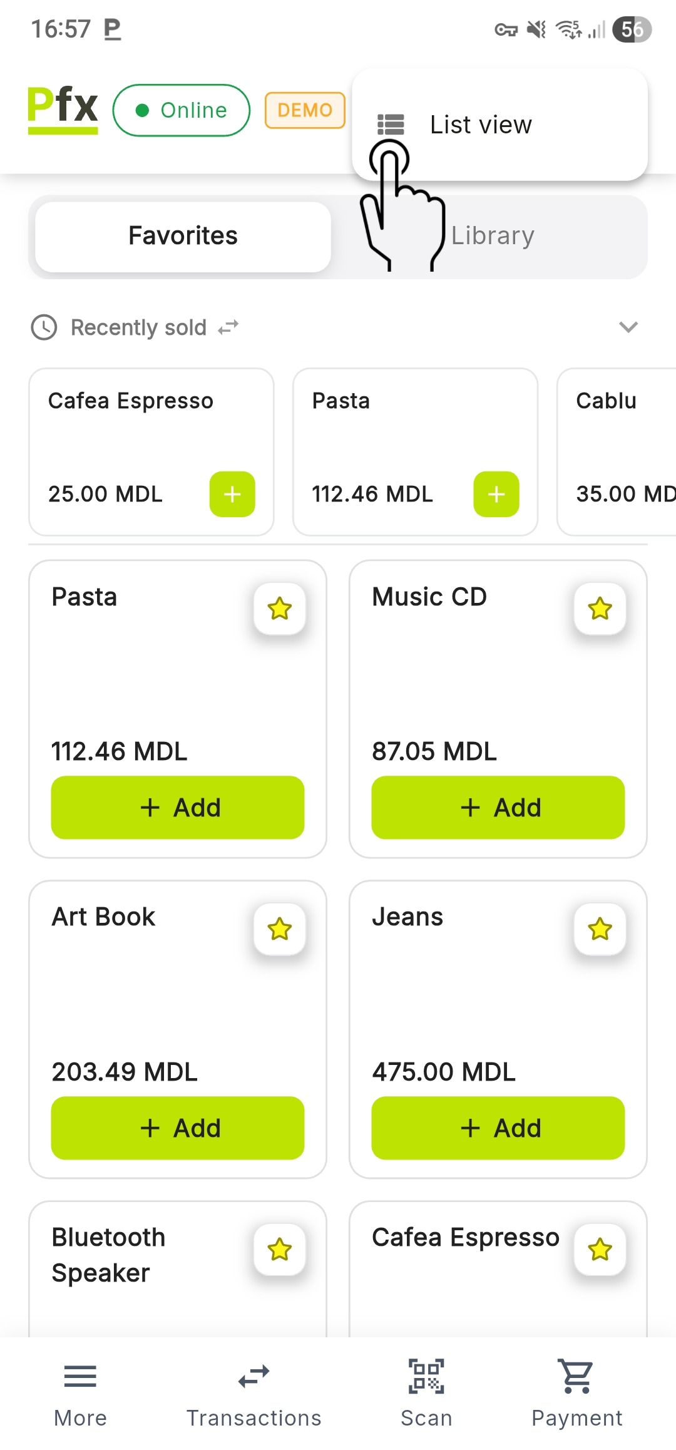The width and height of the screenshot is (676, 1450).
Task: Tap the plus icon on Cafea Espresso recent card
Action: [x=232, y=495]
